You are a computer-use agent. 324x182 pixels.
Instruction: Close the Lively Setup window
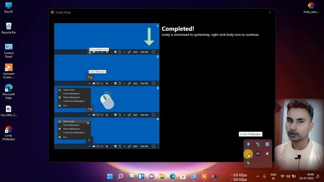coord(270,12)
